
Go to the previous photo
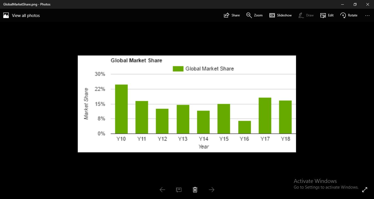pos(162,189)
